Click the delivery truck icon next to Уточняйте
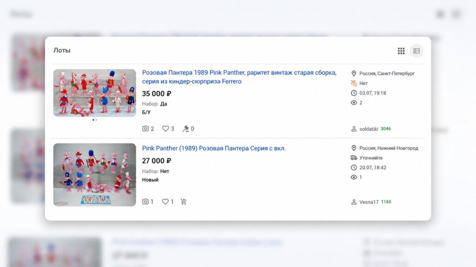 [354, 158]
